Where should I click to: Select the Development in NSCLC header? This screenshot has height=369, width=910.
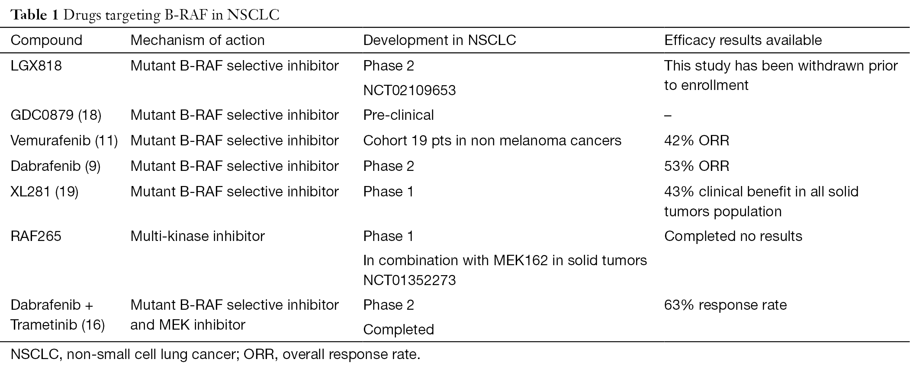pos(440,40)
